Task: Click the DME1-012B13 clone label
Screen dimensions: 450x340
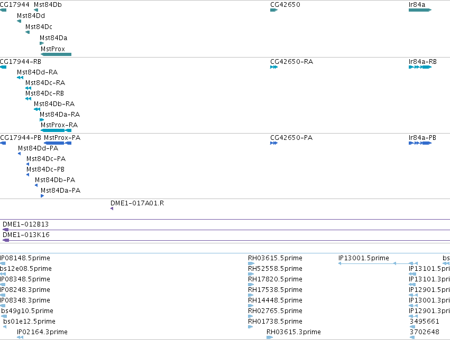Action: click(25, 224)
